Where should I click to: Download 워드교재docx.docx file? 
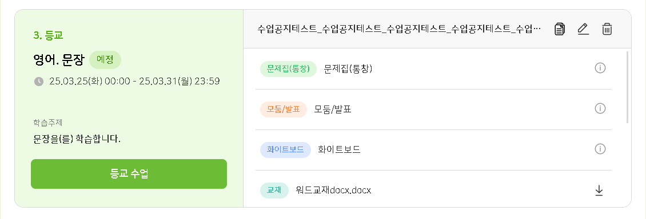pos(599,190)
